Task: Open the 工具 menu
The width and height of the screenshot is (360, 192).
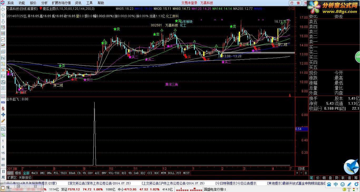Action: click(89, 3)
